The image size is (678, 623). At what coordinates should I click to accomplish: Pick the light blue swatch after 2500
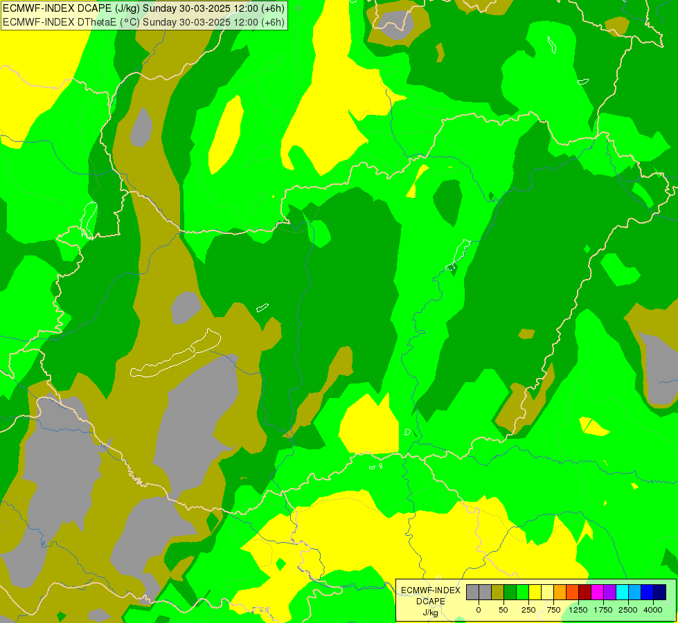635,593
